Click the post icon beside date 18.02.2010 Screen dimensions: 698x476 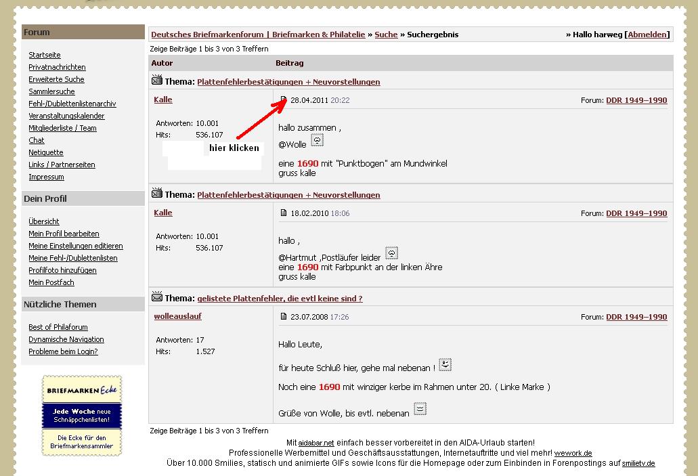pyautogui.click(x=284, y=213)
